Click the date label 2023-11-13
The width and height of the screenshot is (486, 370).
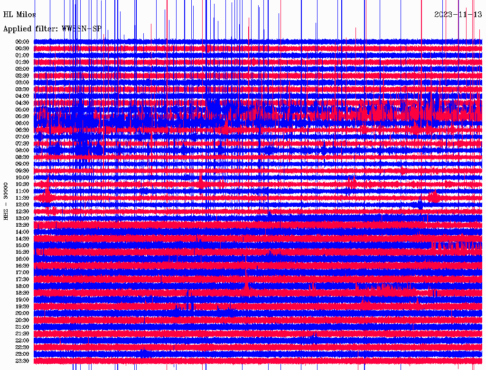click(458, 14)
